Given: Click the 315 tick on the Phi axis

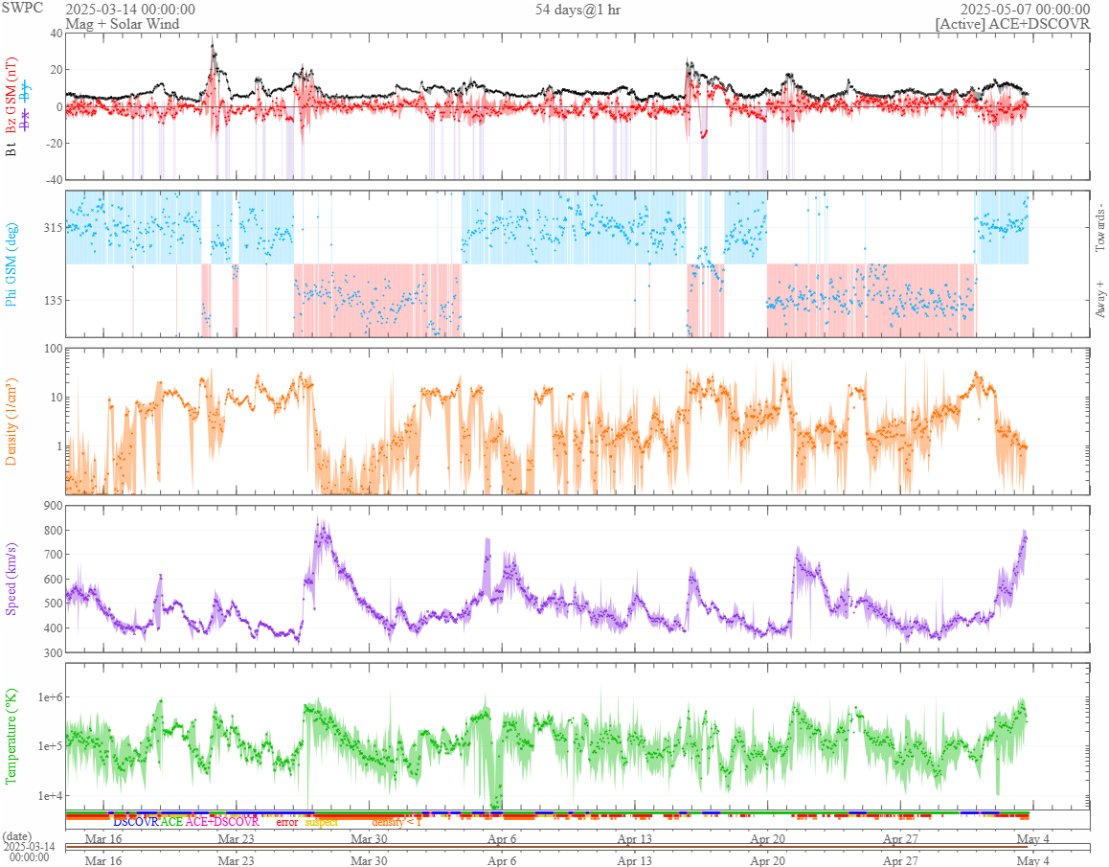Looking at the screenshot, I should (53, 227).
